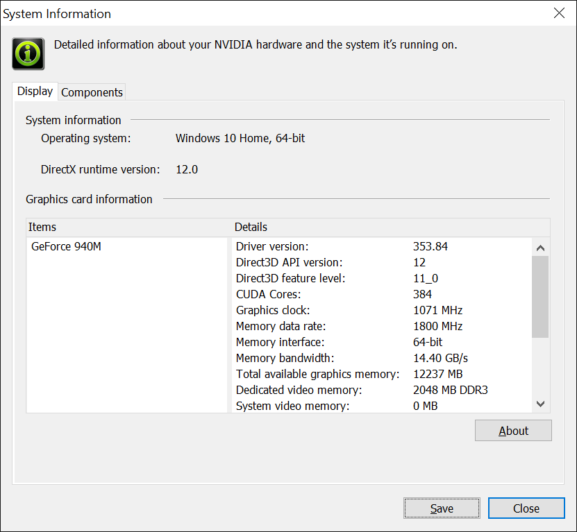
Task: Close the window using the title bar X
Action: click(x=560, y=13)
